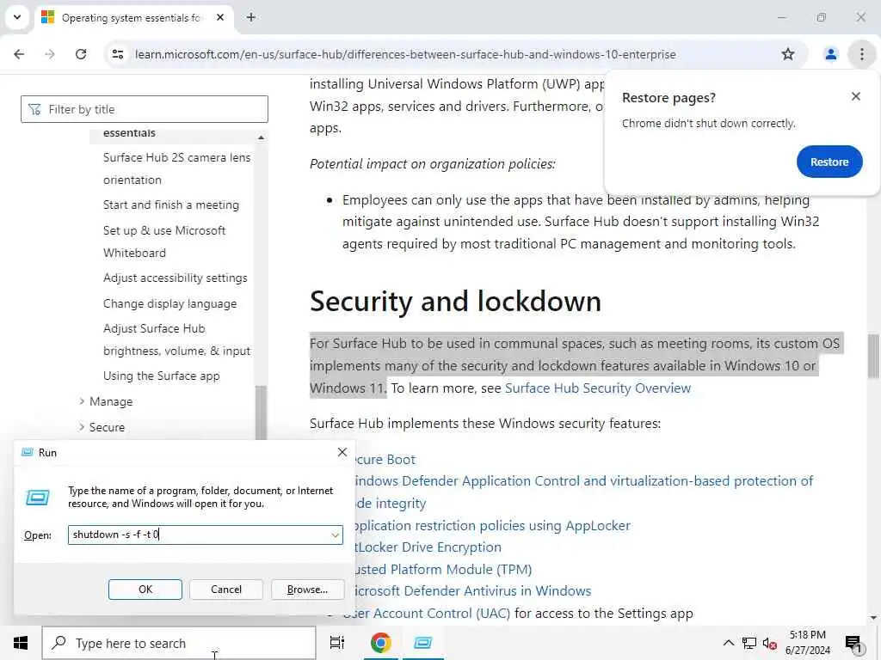
Task: Click the address bar URL
Action: [x=405, y=54]
